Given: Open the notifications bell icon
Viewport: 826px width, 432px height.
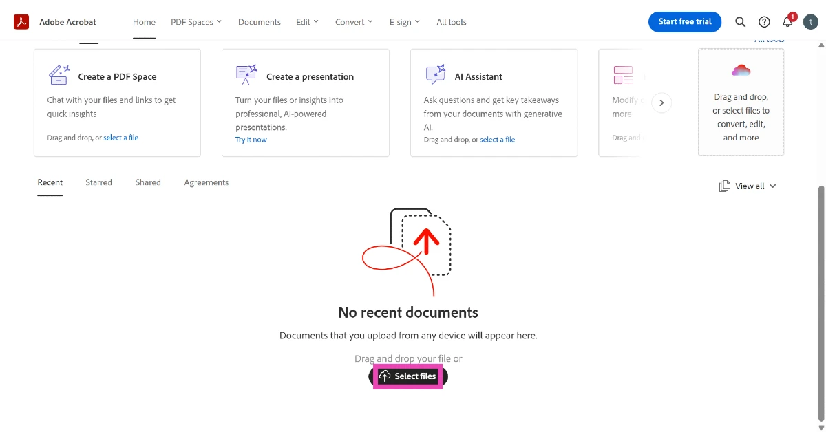Looking at the screenshot, I should pyautogui.click(x=787, y=23).
